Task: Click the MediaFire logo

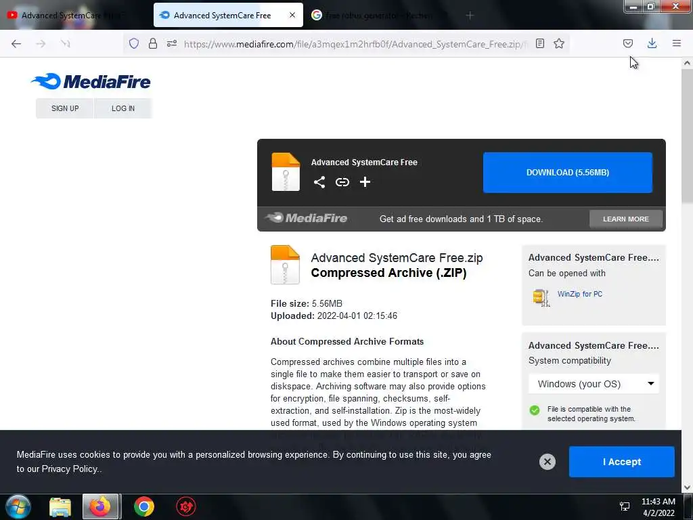Action: point(91,81)
